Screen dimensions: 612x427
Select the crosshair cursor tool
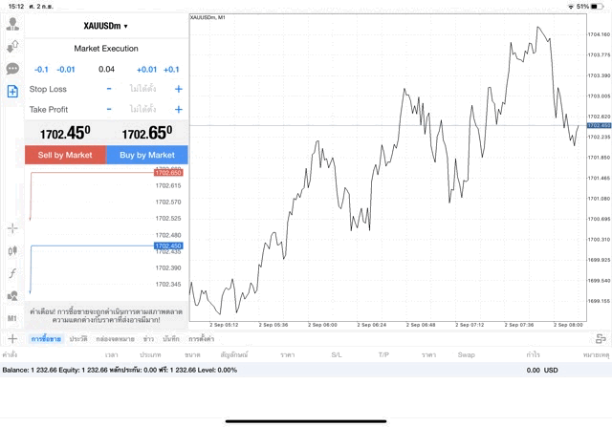(12, 228)
